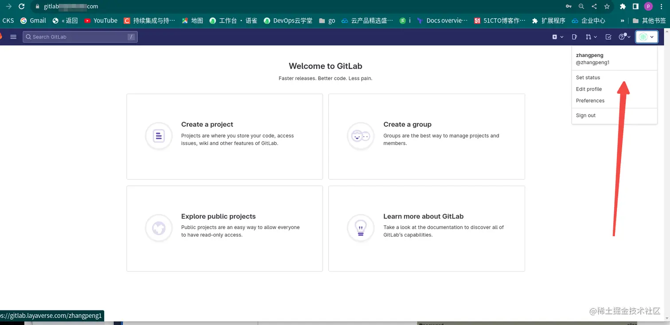Click the Learn more lightbulb icon
The image size is (670, 325).
(x=360, y=228)
